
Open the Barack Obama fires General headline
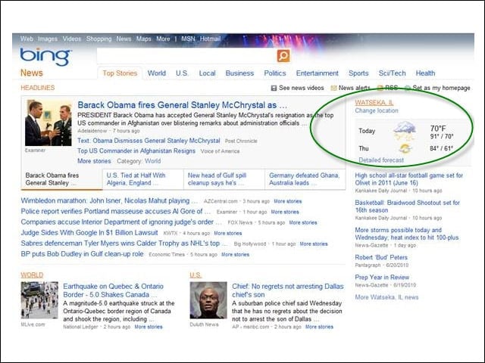click(x=182, y=105)
